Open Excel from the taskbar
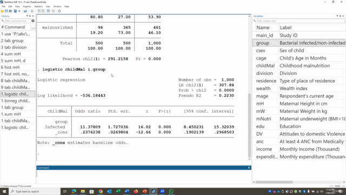 tap(118, 191)
